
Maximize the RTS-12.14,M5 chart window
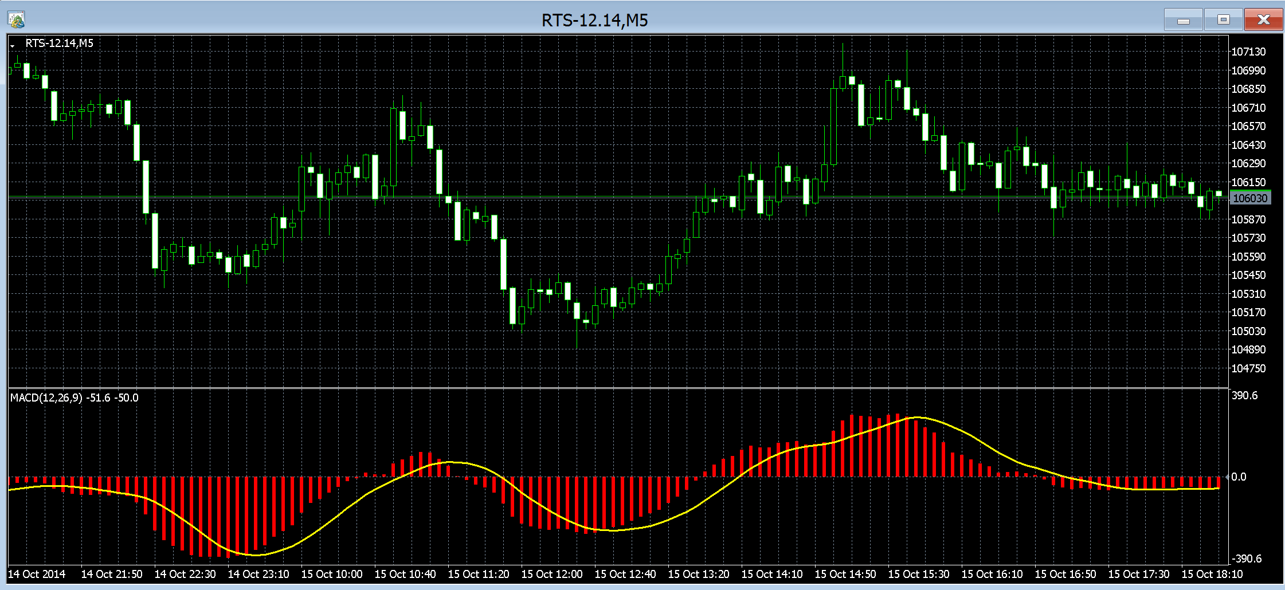[1223, 20]
